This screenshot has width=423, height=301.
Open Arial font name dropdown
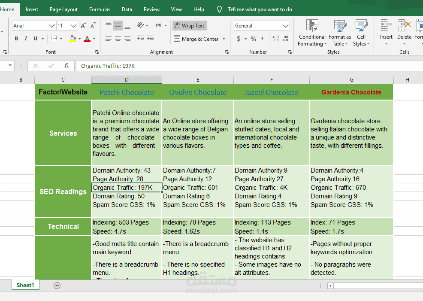click(x=51, y=26)
